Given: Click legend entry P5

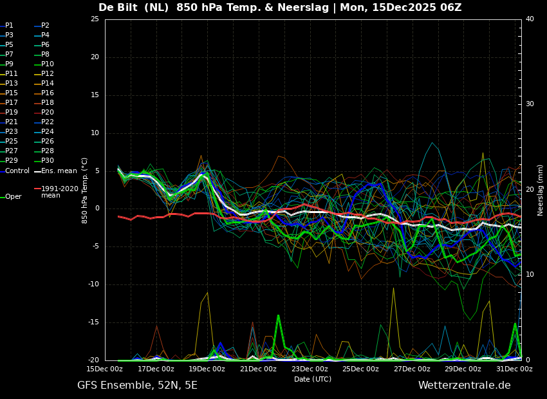Looking at the screenshot, I should click(x=9, y=44).
